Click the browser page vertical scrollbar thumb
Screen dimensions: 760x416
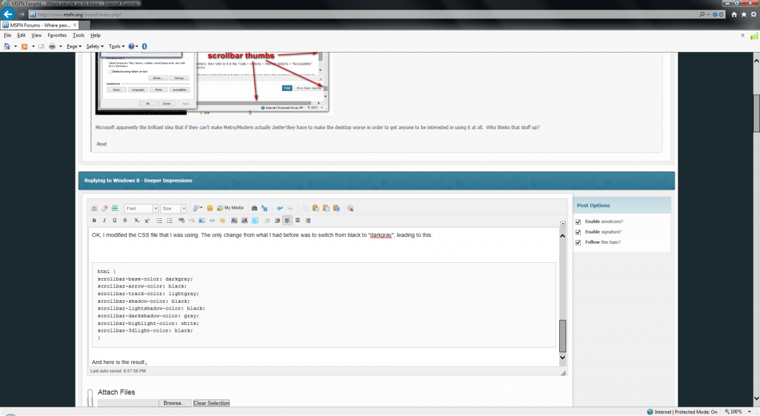[x=756, y=113]
